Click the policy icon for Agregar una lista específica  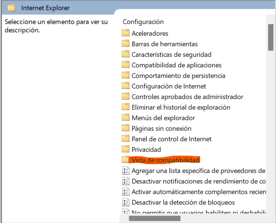pos(126,171)
